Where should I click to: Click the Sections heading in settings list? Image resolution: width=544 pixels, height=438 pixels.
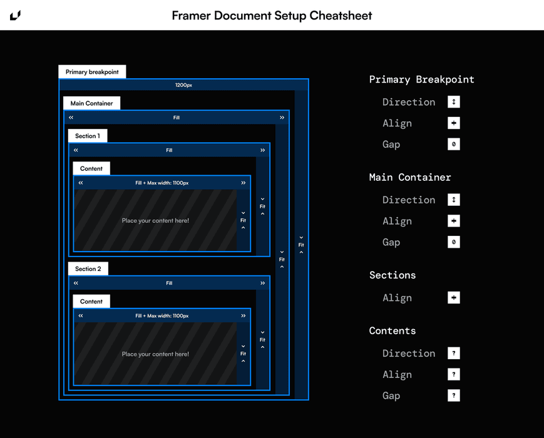tap(393, 275)
